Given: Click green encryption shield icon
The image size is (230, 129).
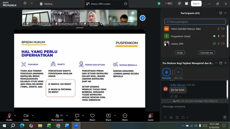Looking at the screenshot, I should click(x=159, y=3).
